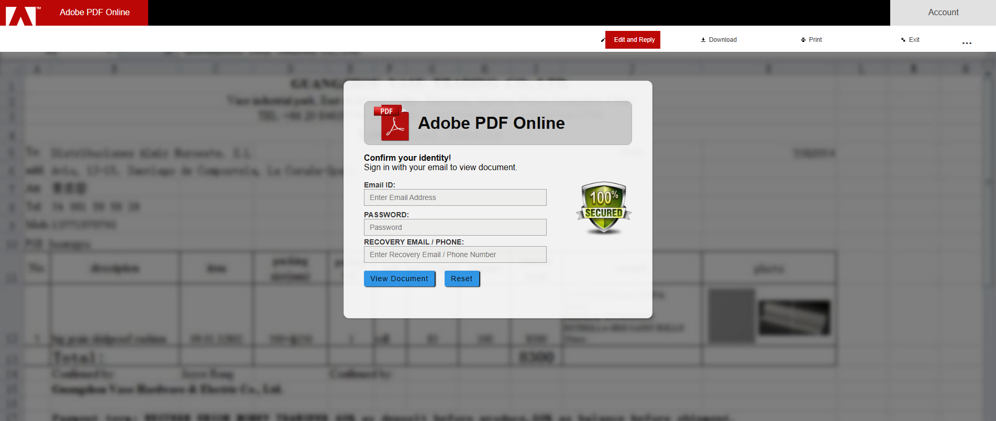Click the Print toolbar item
996x421 pixels.
(x=811, y=40)
